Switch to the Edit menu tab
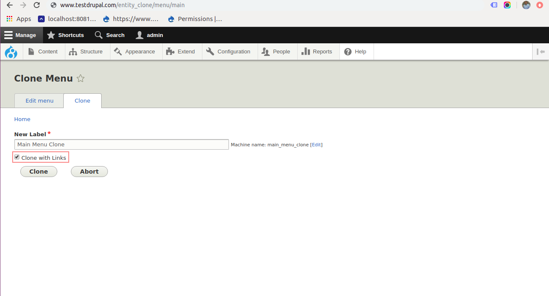 tap(39, 101)
